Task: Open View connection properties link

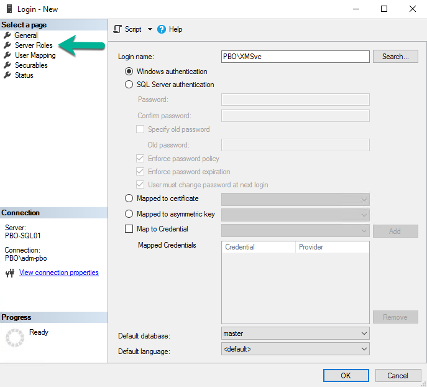Action: coord(59,273)
